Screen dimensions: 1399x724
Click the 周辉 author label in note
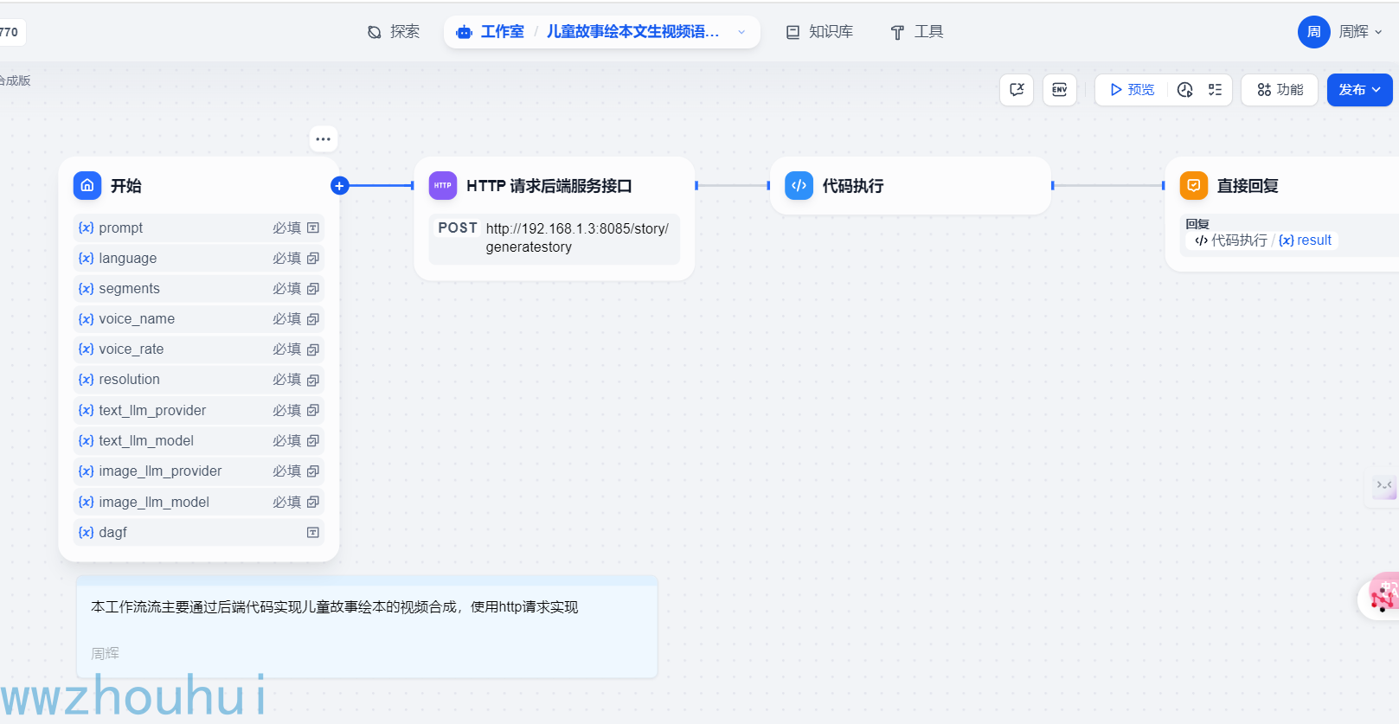coord(105,654)
